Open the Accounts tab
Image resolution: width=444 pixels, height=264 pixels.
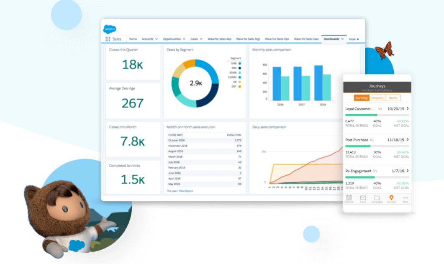[147, 39]
